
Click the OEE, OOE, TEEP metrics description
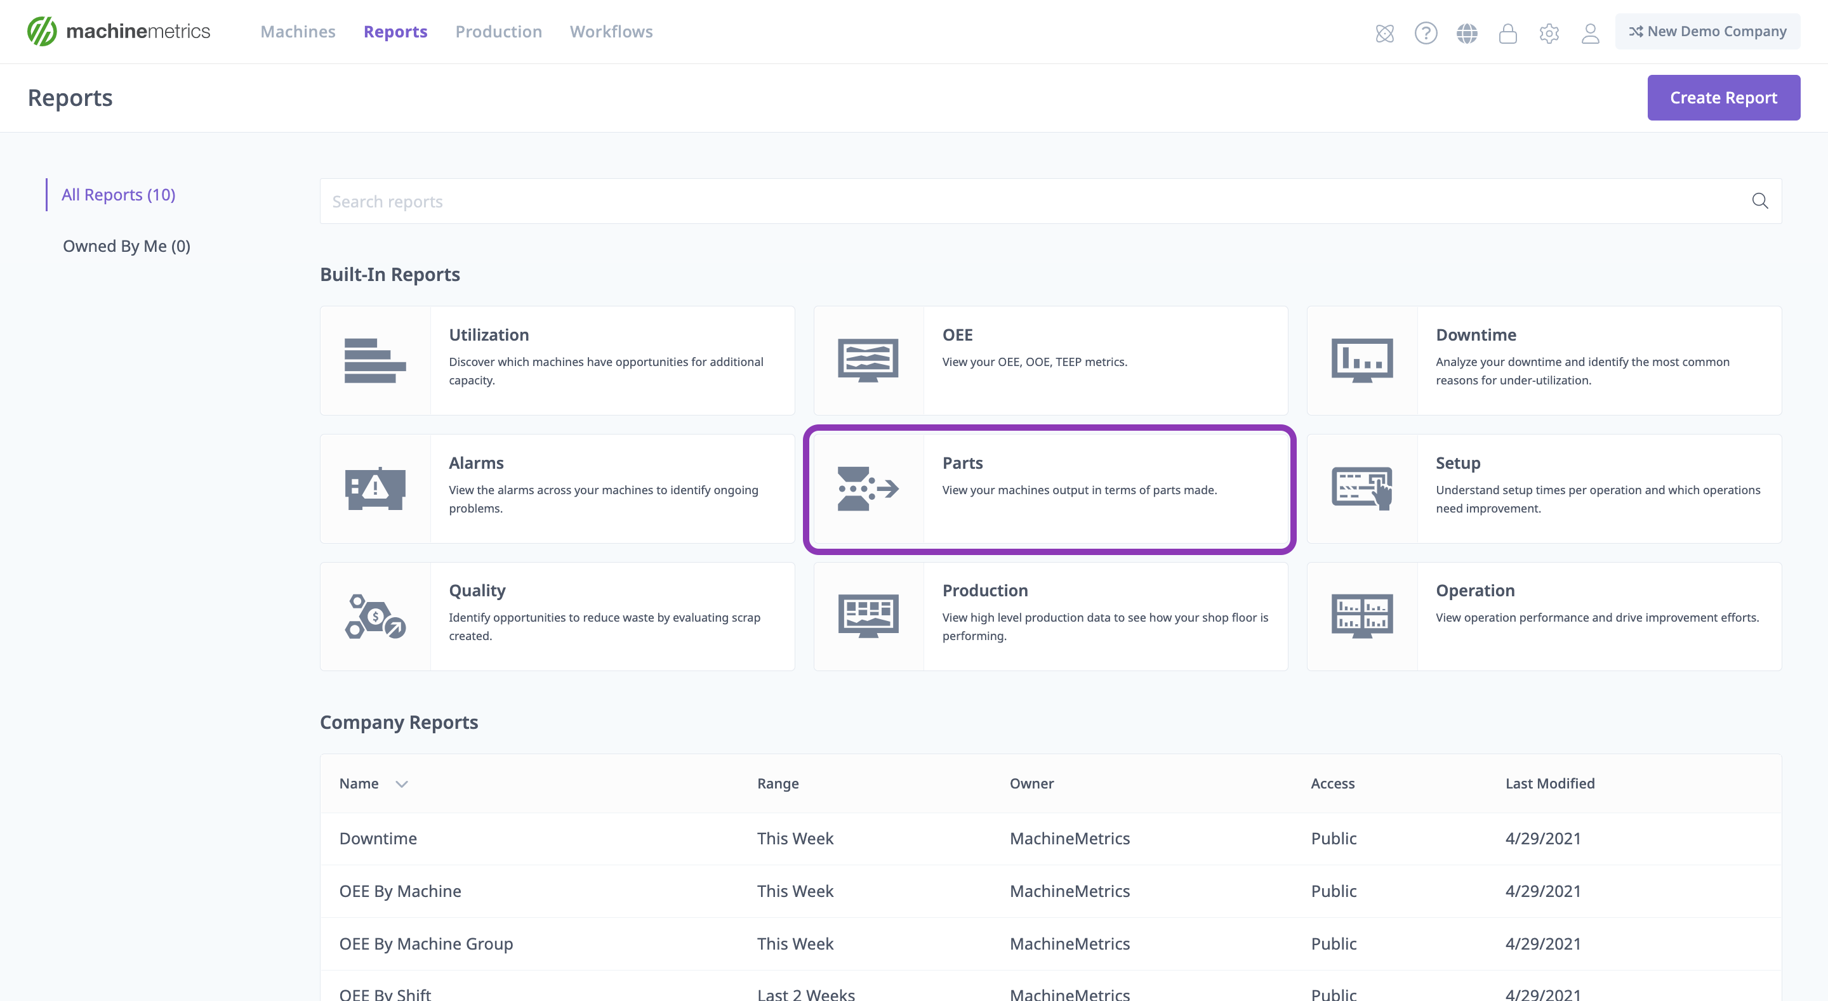[1034, 362]
